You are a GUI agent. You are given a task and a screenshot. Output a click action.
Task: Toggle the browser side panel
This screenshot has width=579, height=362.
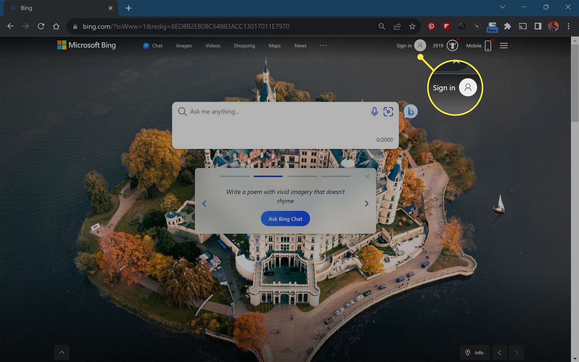538,26
